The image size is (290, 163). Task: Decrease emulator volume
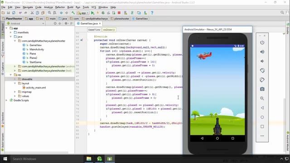(x=262, y=61)
